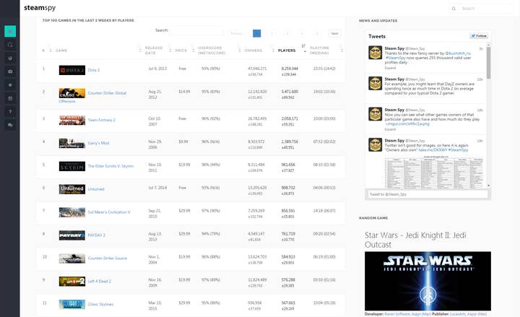Screen dimensions: 520x317
Task: Click the Dota 2 thumbnail image
Action: tap(72, 70)
